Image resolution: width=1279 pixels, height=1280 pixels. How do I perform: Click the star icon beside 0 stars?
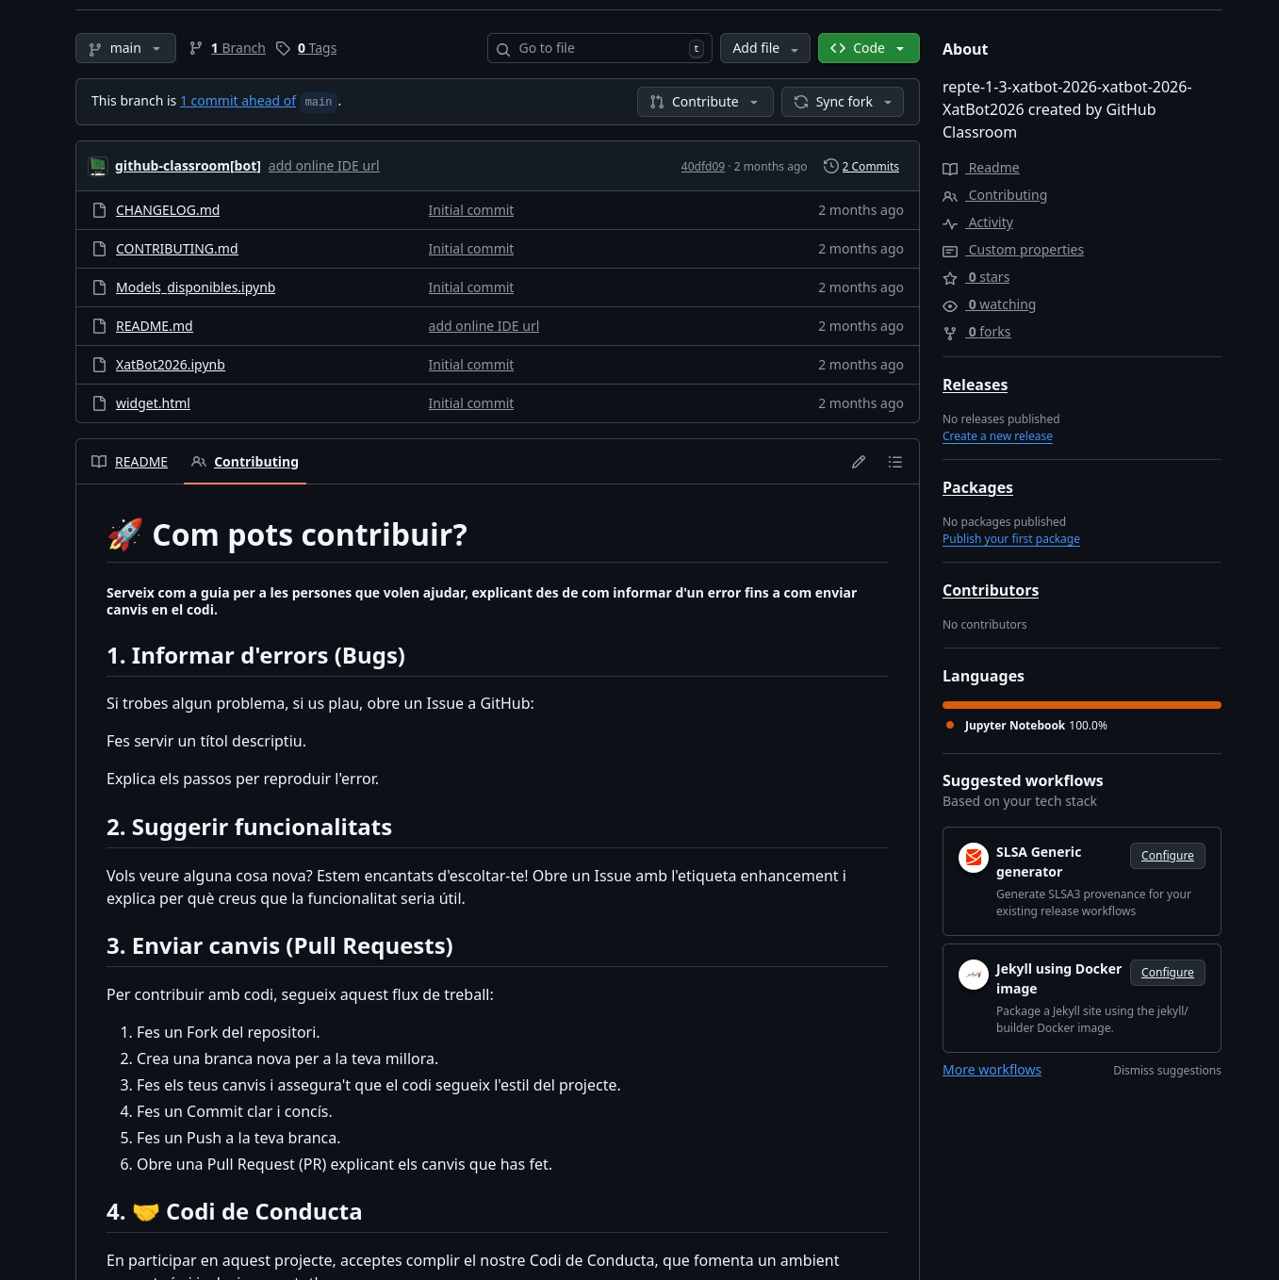[950, 278]
